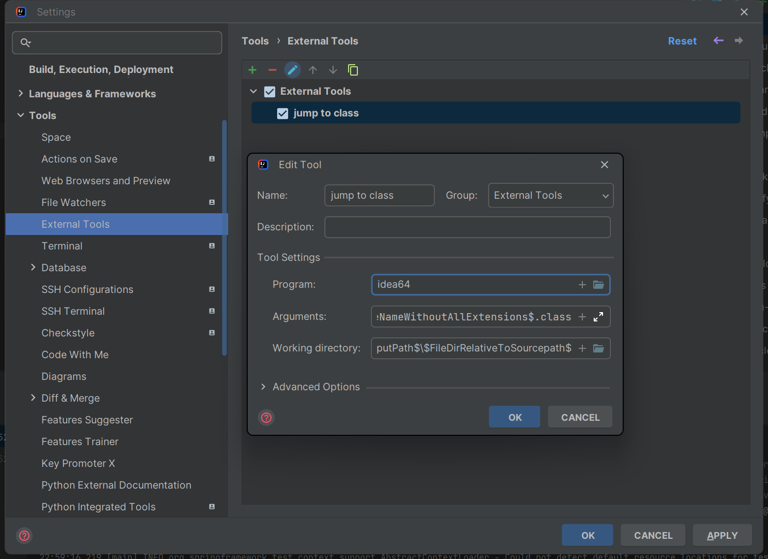Expand the Database settings node
The height and width of the screenshot is (559, 768).
pyautogui.click(x=33, y=268)
